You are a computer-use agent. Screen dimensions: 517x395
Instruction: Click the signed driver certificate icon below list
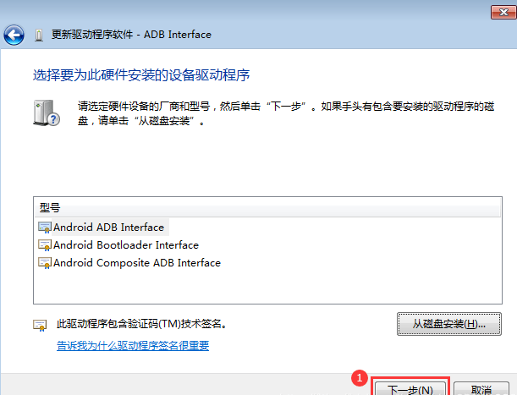[40, 325]
